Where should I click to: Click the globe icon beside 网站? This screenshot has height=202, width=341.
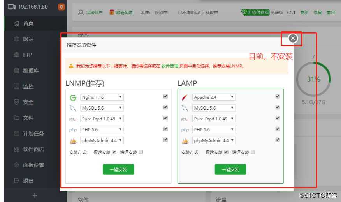[16, 39]
